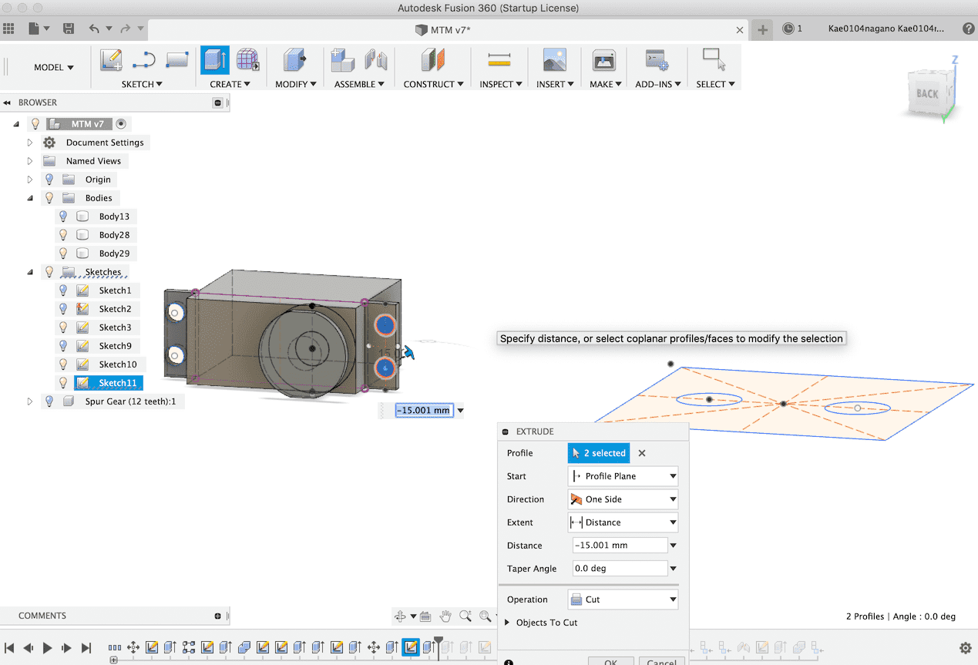
Task: Click the Create Sketch icon in toolbar
Action: (111, 60)
